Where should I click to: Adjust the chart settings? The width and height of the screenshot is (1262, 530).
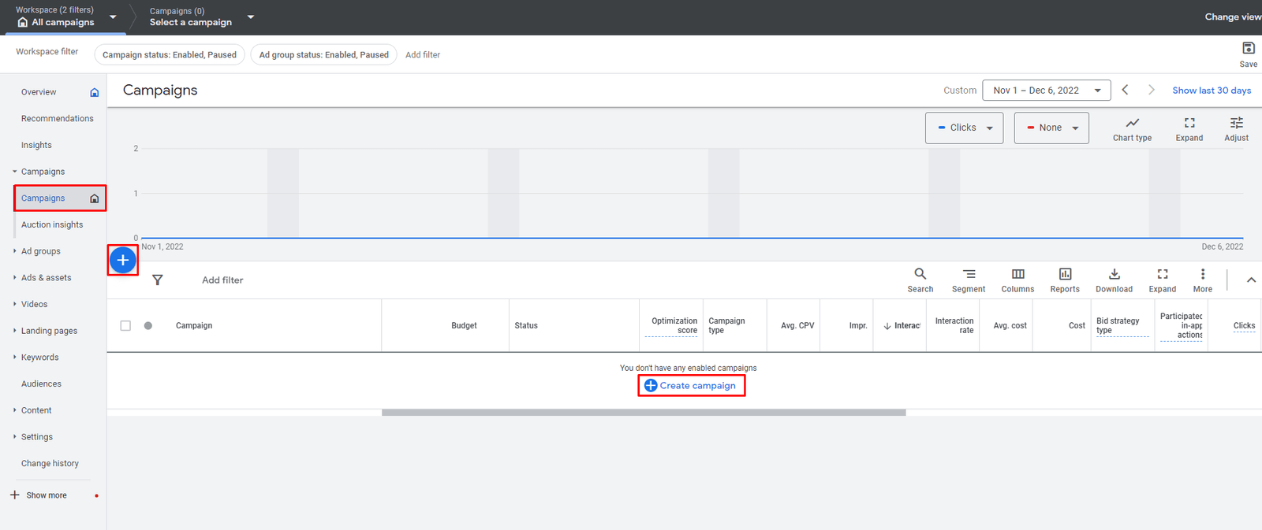point(1236,128)
